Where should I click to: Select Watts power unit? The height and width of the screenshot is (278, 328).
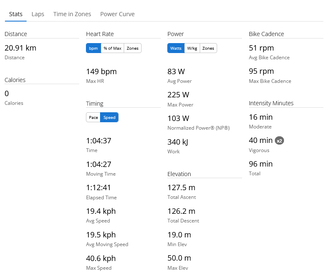176,48
